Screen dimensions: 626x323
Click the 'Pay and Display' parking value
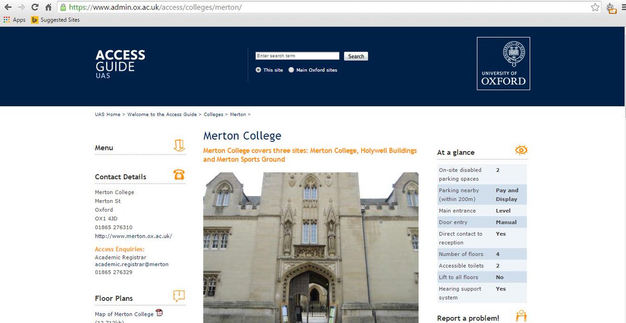pyautogui.click(x=507, y=194)
